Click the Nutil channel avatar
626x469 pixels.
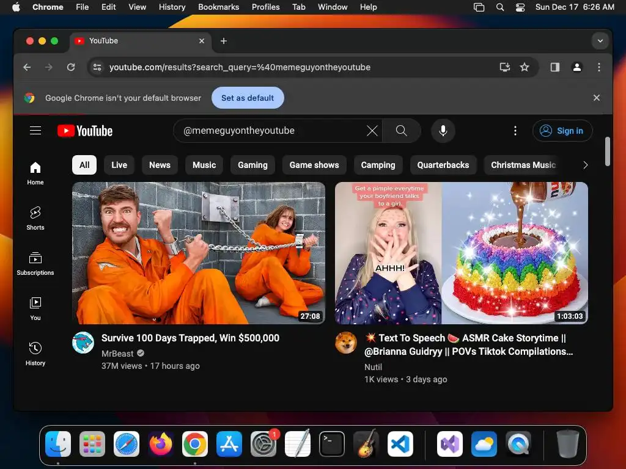point(346,343)
